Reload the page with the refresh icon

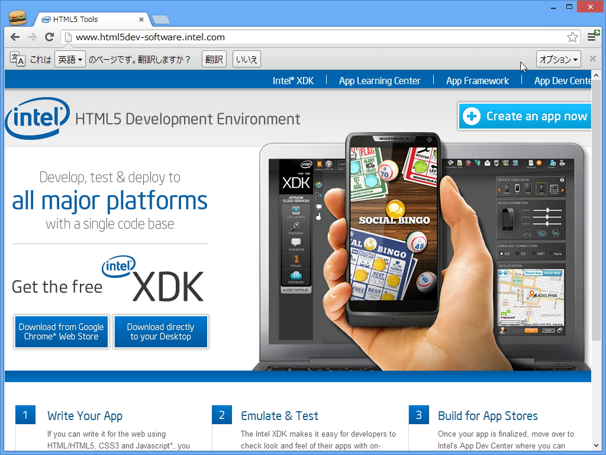click(x=49, y=37)
